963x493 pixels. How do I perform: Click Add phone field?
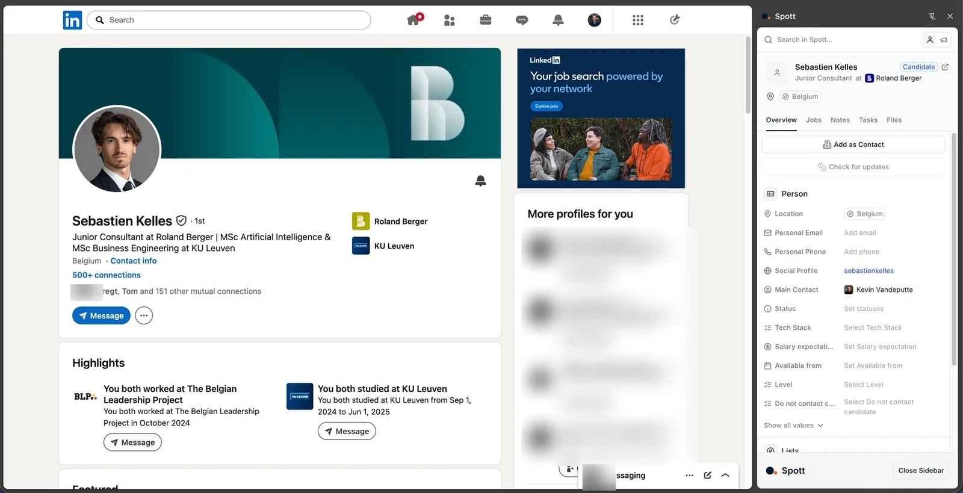(x=861, y=252)
